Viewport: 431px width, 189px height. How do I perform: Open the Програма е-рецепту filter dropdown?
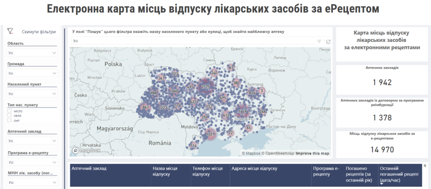[x=32, y=162]
